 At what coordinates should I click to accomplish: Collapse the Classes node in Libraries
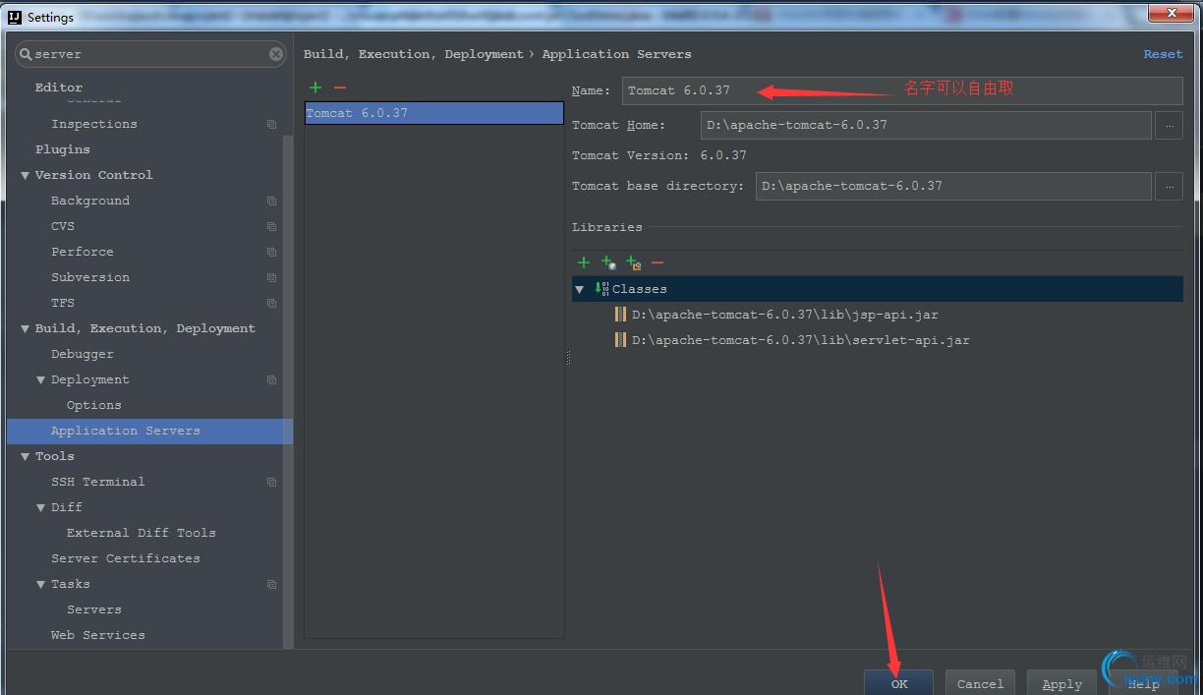coord(579,289)
